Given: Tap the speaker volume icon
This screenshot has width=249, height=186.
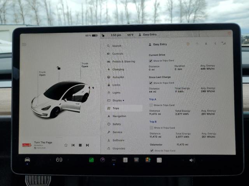Looking at the screenshot, I should click(192, 160).
